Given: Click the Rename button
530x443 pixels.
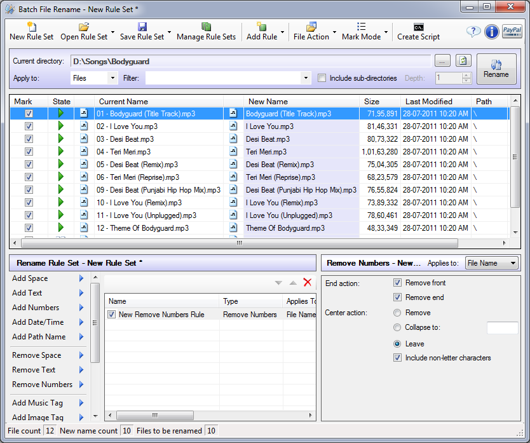Looking at the screenshot, I should [x=496, y=68].
